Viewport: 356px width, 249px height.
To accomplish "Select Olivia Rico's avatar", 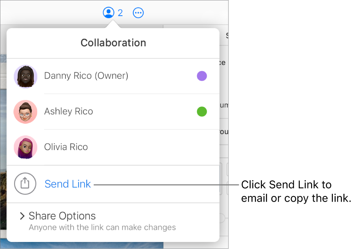I will (25, 147).
